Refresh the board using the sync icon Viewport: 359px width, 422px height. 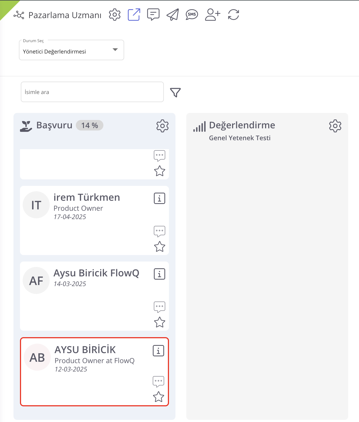(x=233, y=15)
